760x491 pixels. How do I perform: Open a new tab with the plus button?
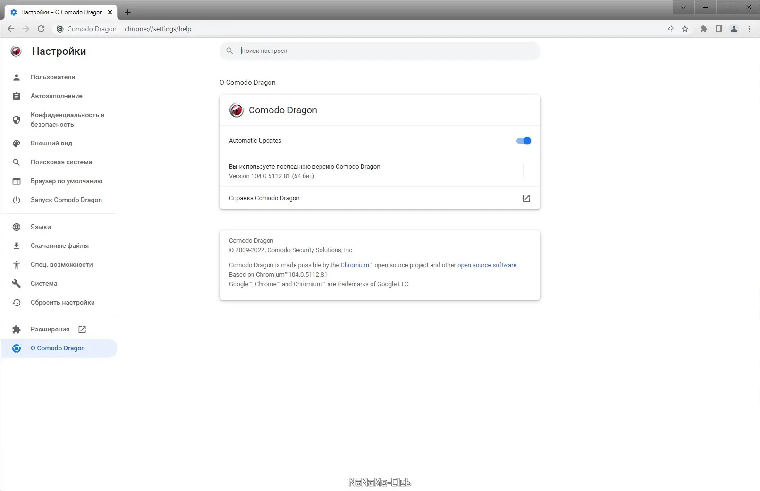coord(128,12)
